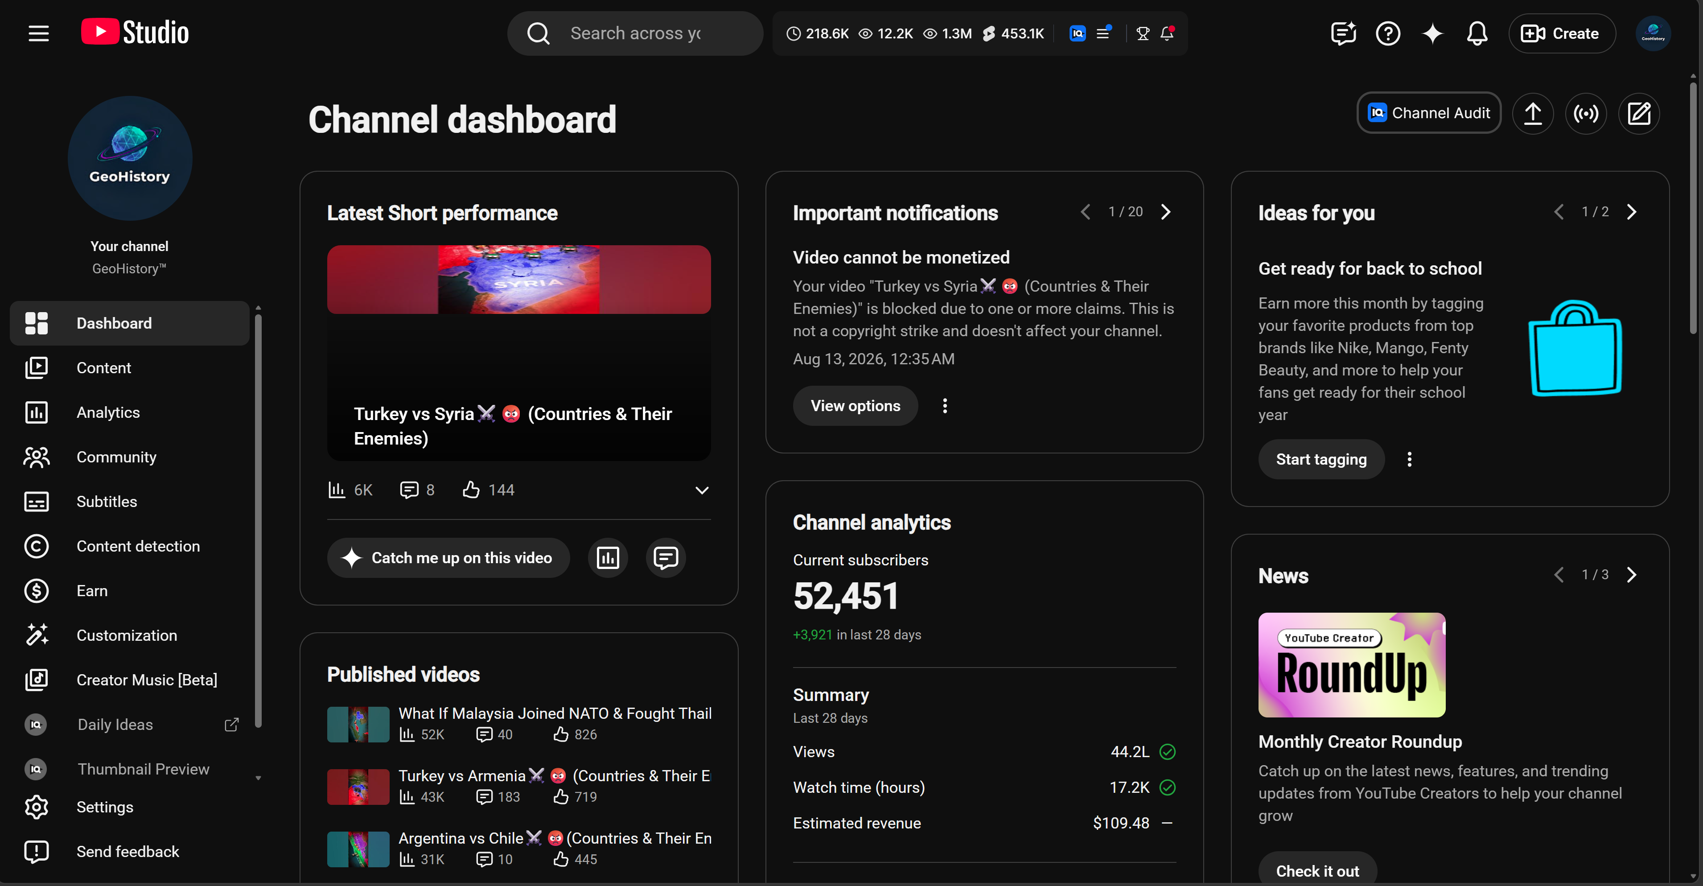Open Creator Music [Beta] in the sidebar
Image resolution: width=1703 pixels, height=886 pixels.
tap(130, 680)
